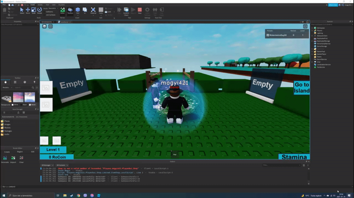This screenshot has width=354, height=198.
Task: Switch to the TEST ribbon tab
Action: [47, 5]
